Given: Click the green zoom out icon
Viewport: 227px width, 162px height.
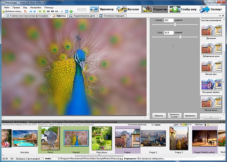Looking at the screenshot, I should click(44, 11).
